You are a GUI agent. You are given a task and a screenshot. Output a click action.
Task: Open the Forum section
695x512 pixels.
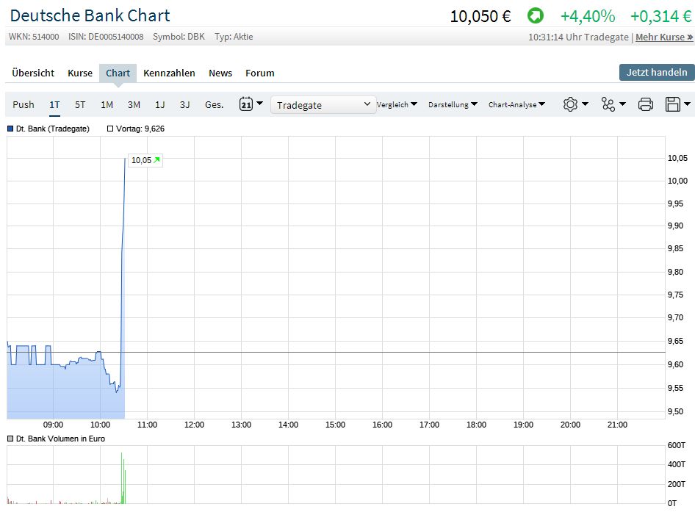click(259, 73)
